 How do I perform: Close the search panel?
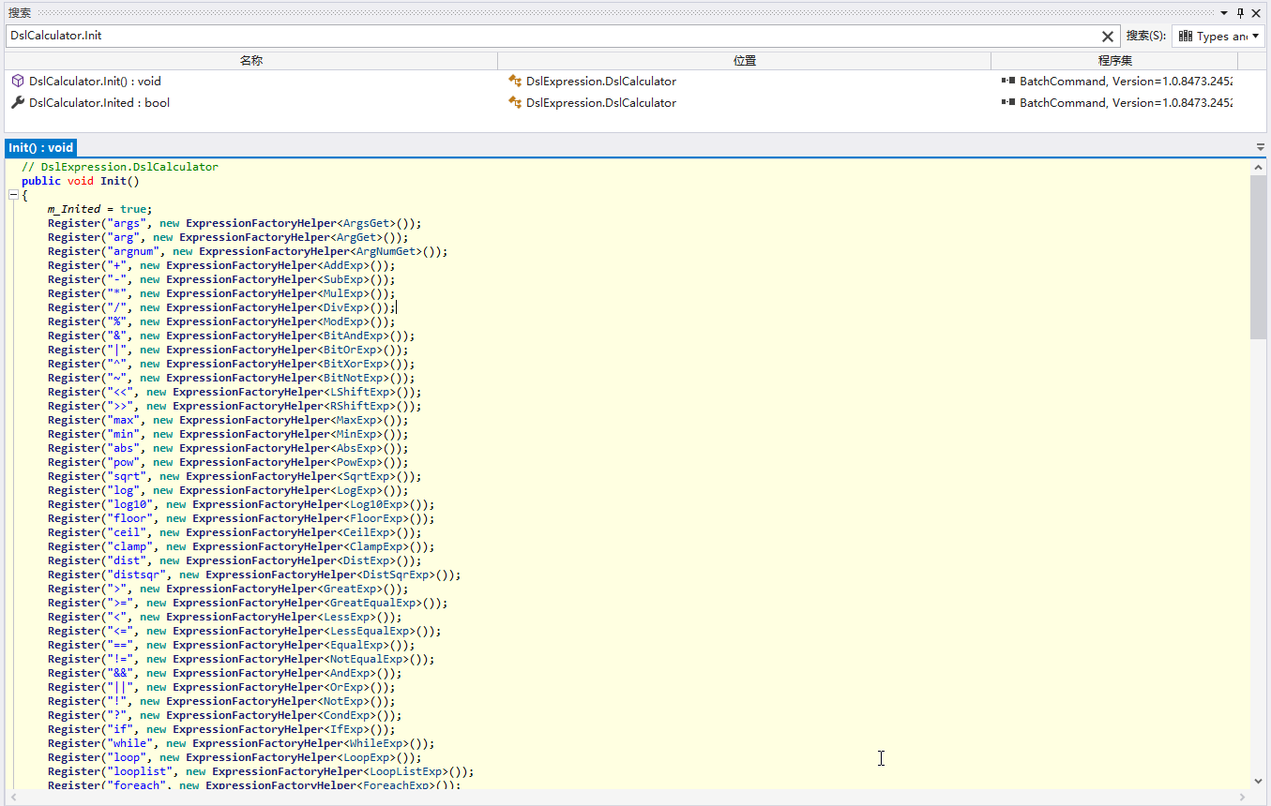(x=1256, y=12)
